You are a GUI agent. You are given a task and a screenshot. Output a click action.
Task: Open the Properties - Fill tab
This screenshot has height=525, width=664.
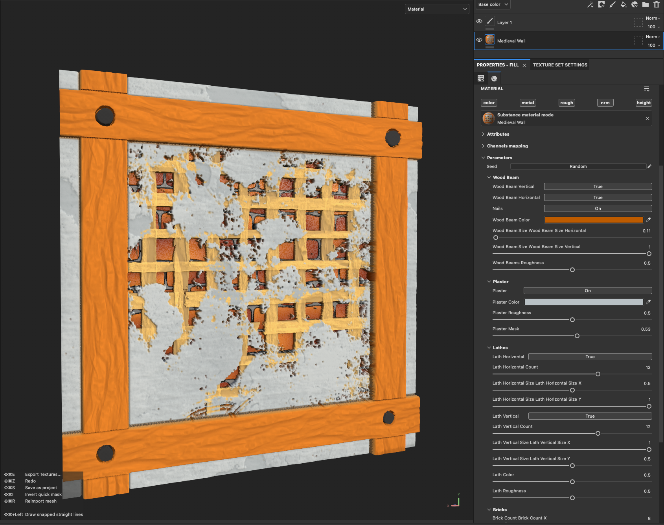(x=497, y=65)
